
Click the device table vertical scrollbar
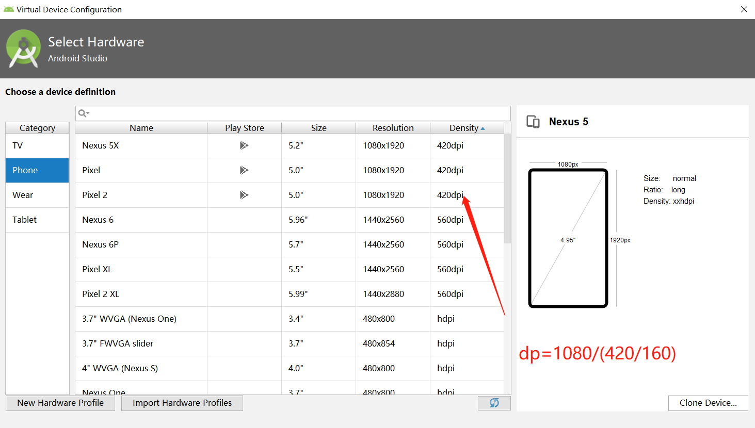[507, 188]
